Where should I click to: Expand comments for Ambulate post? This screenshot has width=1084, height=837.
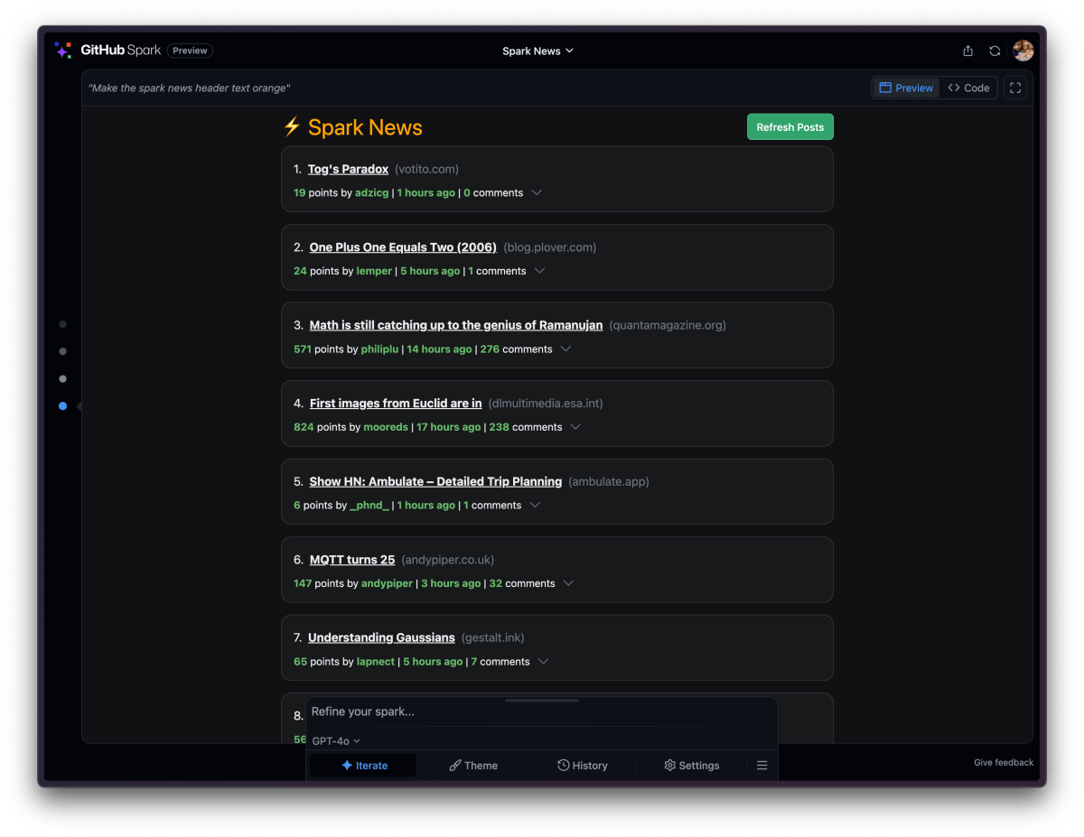coord(535,505)
